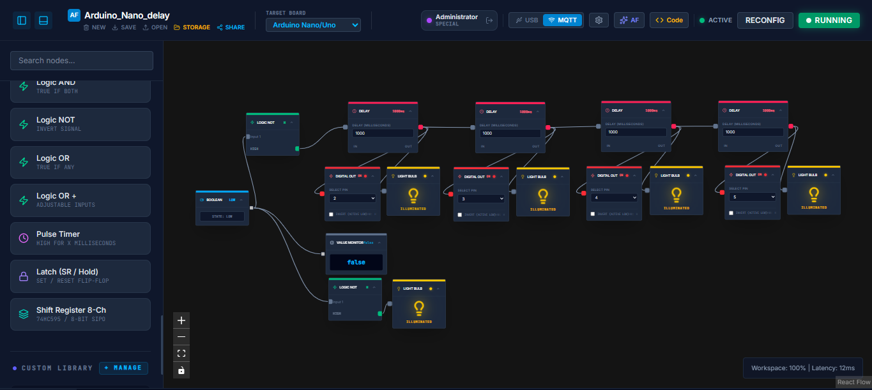The image size is (872, 390).
Task: Click the Boolean node toggle icon
Action: (202, 200)
